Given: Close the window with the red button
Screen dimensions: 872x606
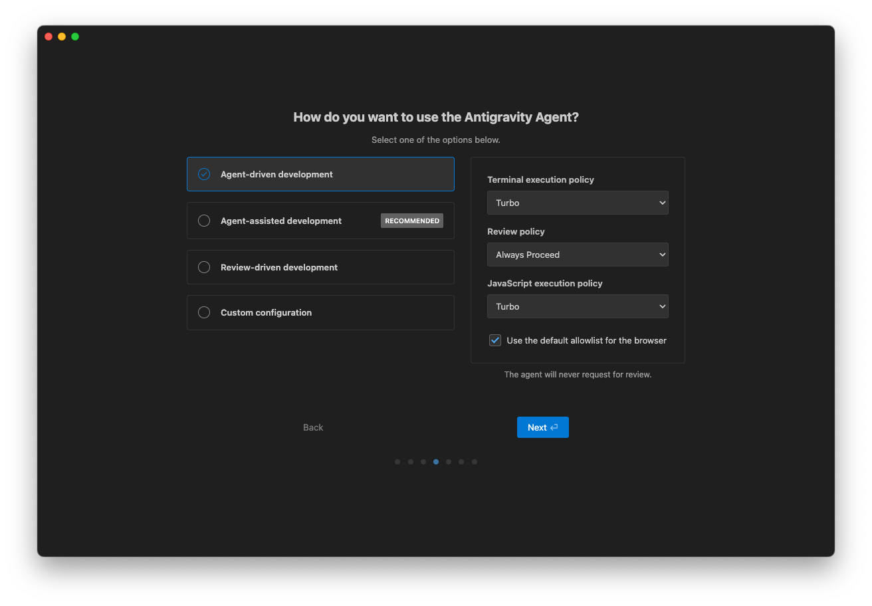Looking at the screenshot, I should tap(49, 37).
